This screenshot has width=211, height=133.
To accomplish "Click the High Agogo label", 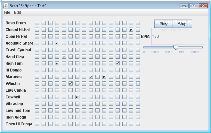I will tap(16, 117).
